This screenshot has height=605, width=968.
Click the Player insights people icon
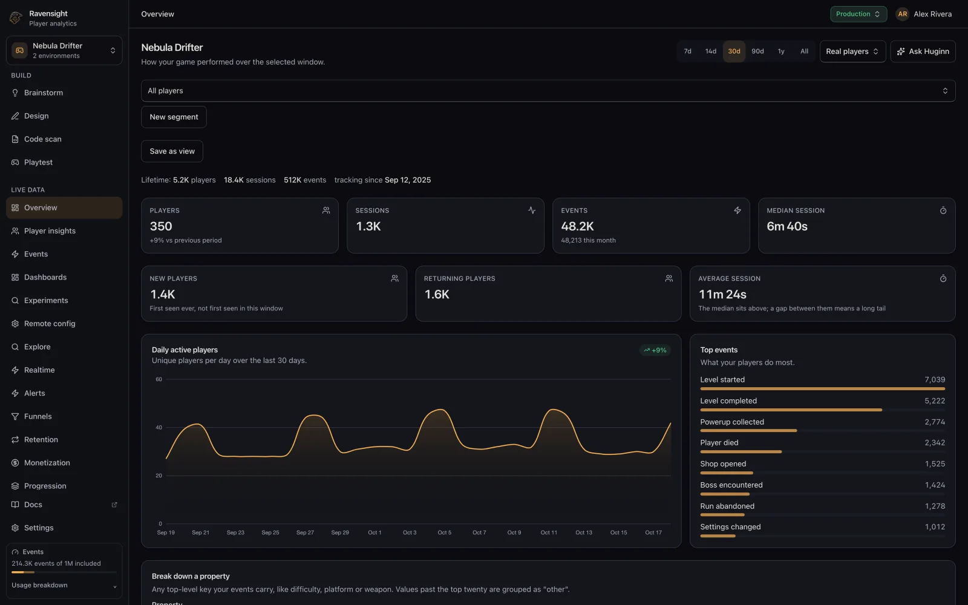pyautogui.click(x=15, y=231)
